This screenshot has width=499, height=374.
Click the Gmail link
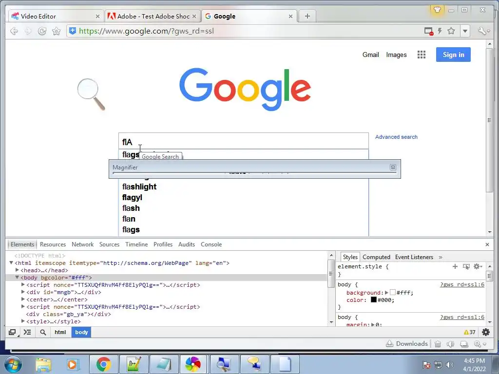click(x=371, y=55)
